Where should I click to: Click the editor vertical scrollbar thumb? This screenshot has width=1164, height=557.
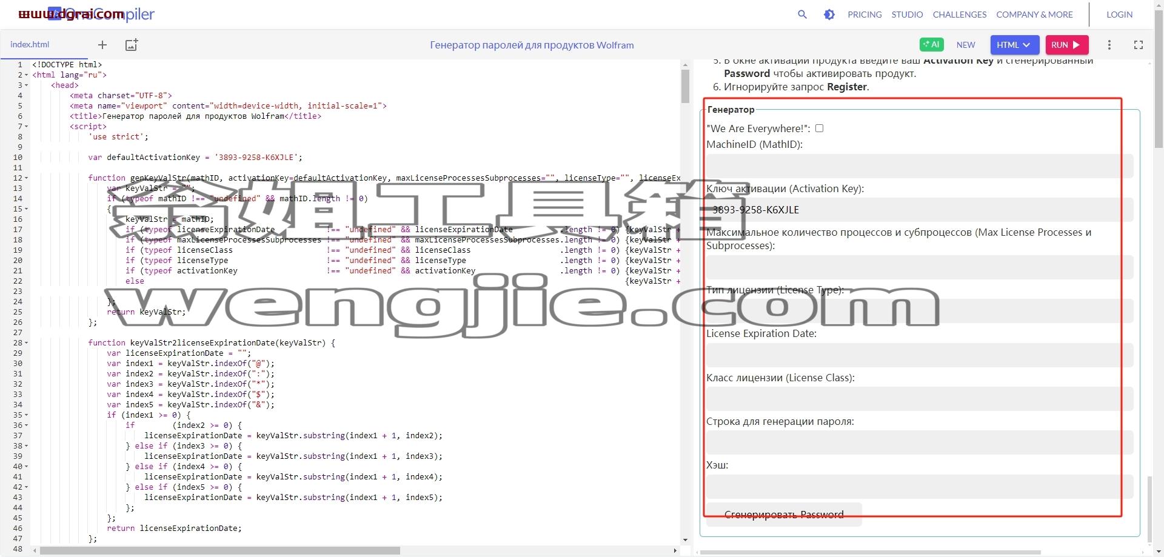pos(685,86)
